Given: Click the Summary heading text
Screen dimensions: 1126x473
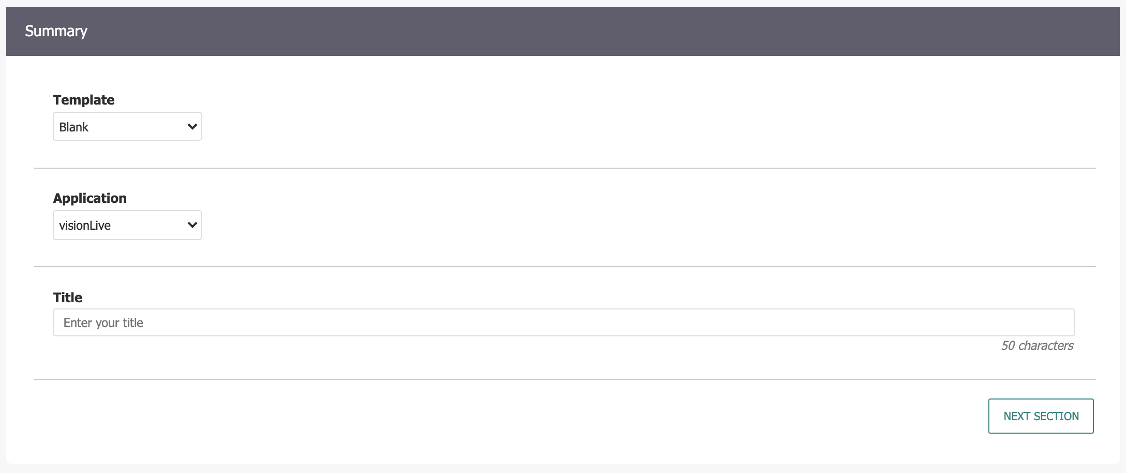Looking at the screenshot, I should click(56, 31).
